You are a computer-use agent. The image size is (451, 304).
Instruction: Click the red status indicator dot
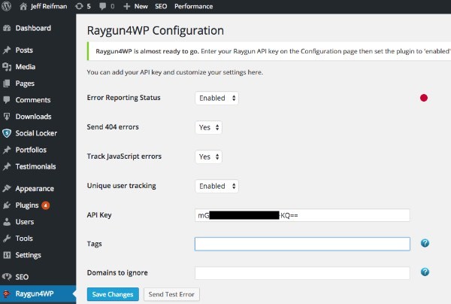tap(424, 98)
